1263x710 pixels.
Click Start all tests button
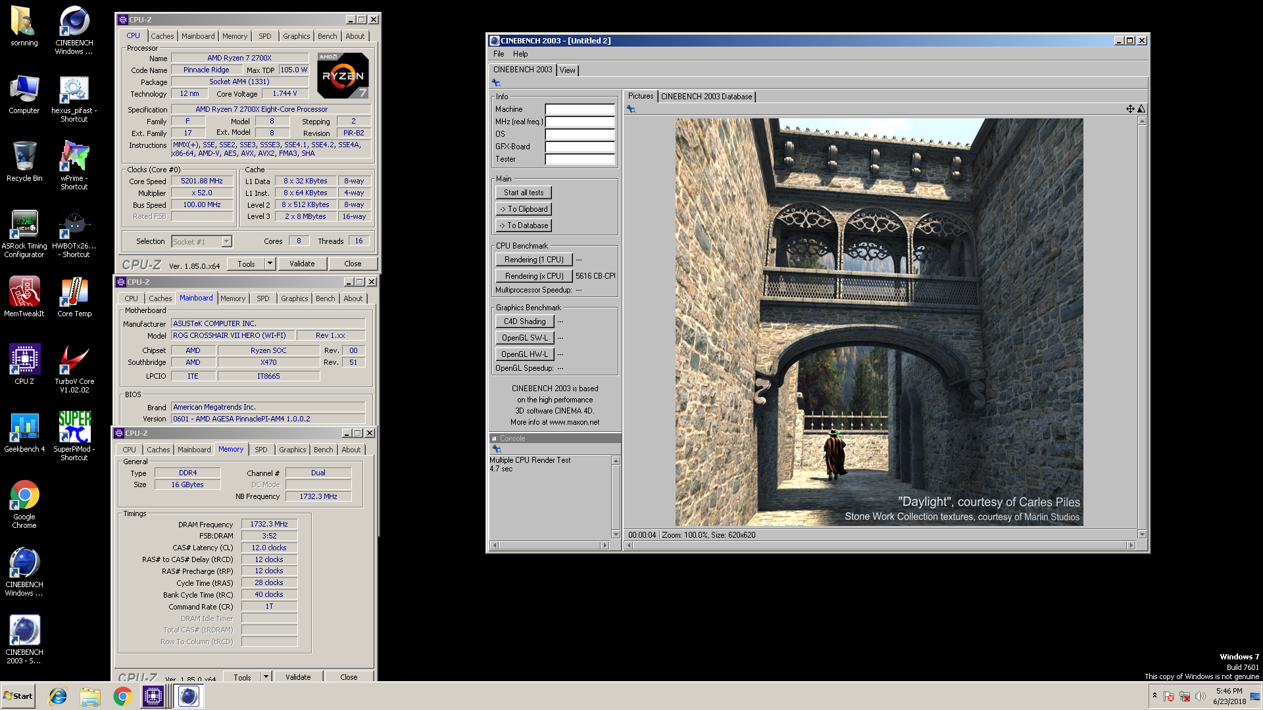point(524,193)
